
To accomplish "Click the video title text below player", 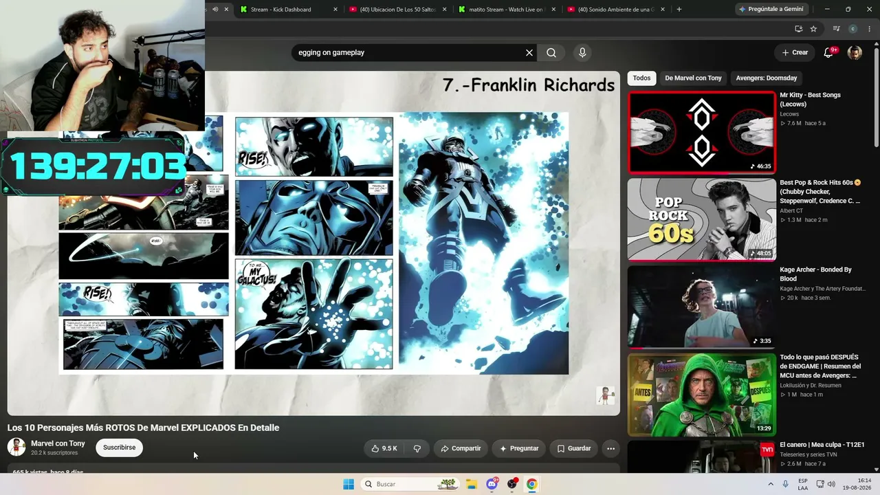I will click(x=143, y=428).
